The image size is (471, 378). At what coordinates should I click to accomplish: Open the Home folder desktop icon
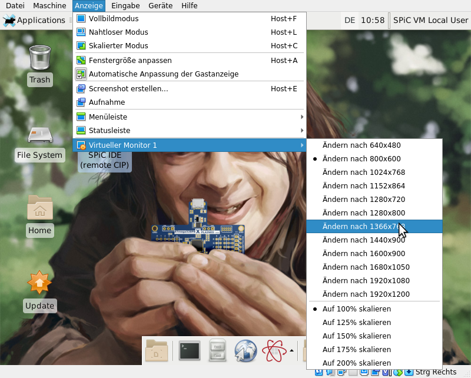point(39,208)
